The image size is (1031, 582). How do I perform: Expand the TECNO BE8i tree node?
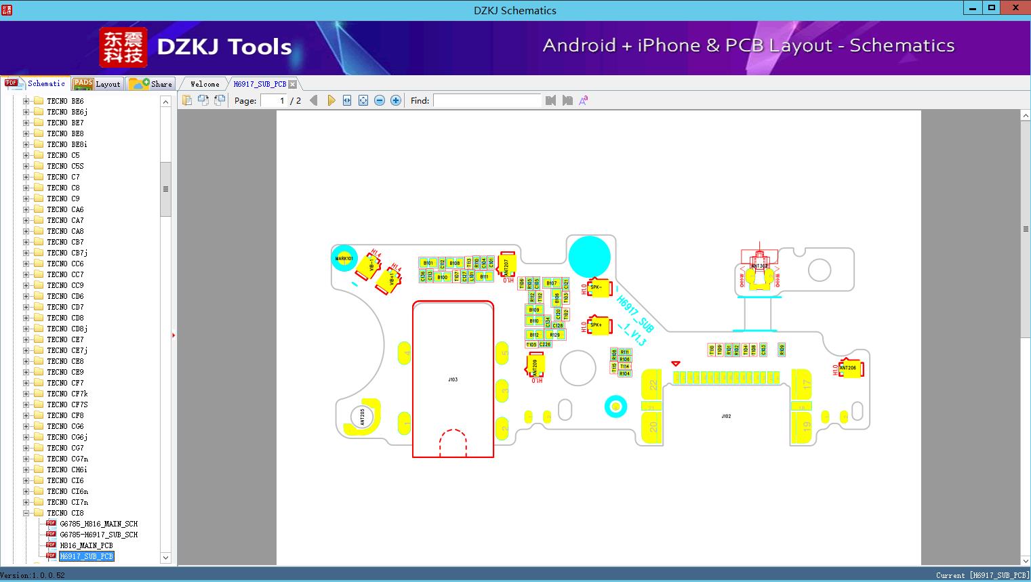(x=26, y=144)
